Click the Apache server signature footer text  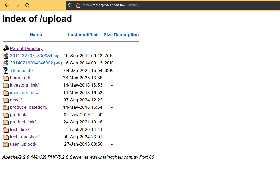coord(78,157)
